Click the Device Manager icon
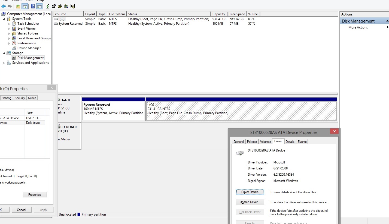This screenshot has width=389, height=224. (14, 48)
